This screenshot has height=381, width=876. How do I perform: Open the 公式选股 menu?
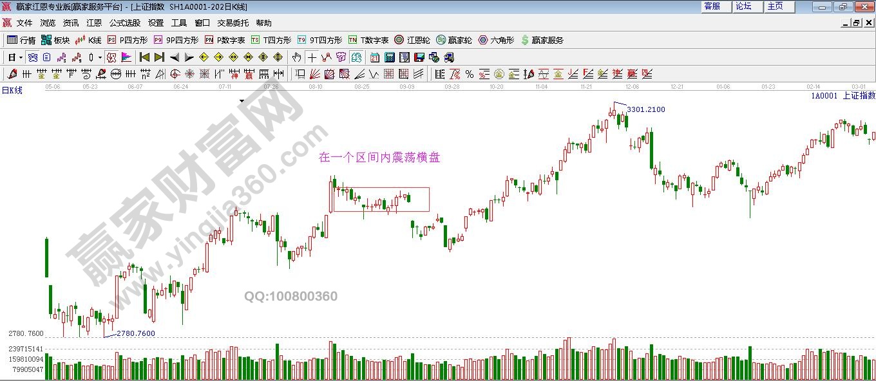[124, 23]
